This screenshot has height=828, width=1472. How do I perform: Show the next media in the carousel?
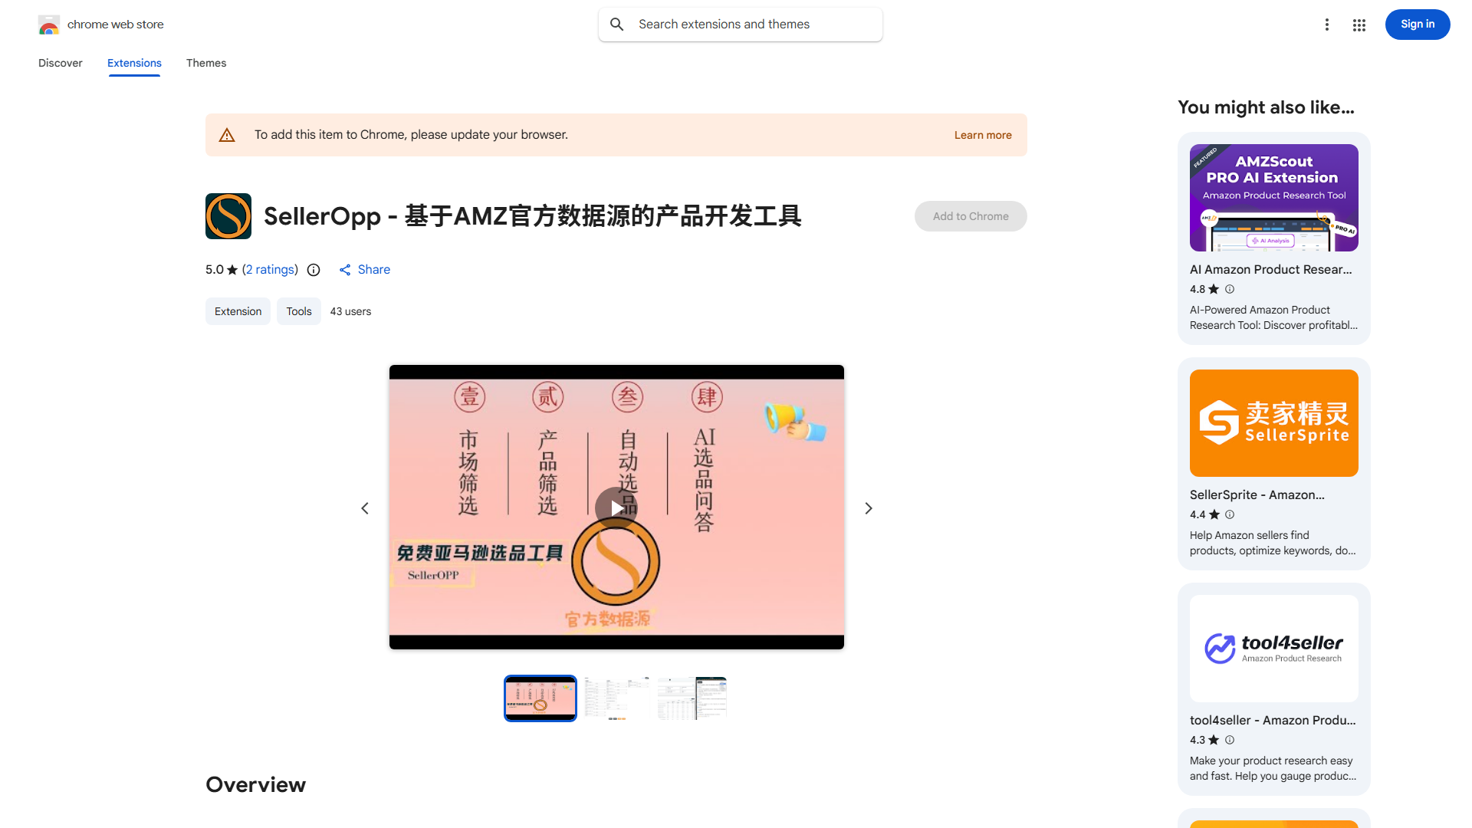pyautogui.click(x=869, y=508)
